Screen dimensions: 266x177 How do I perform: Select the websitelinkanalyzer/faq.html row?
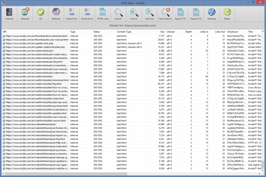tap(132, 139)
